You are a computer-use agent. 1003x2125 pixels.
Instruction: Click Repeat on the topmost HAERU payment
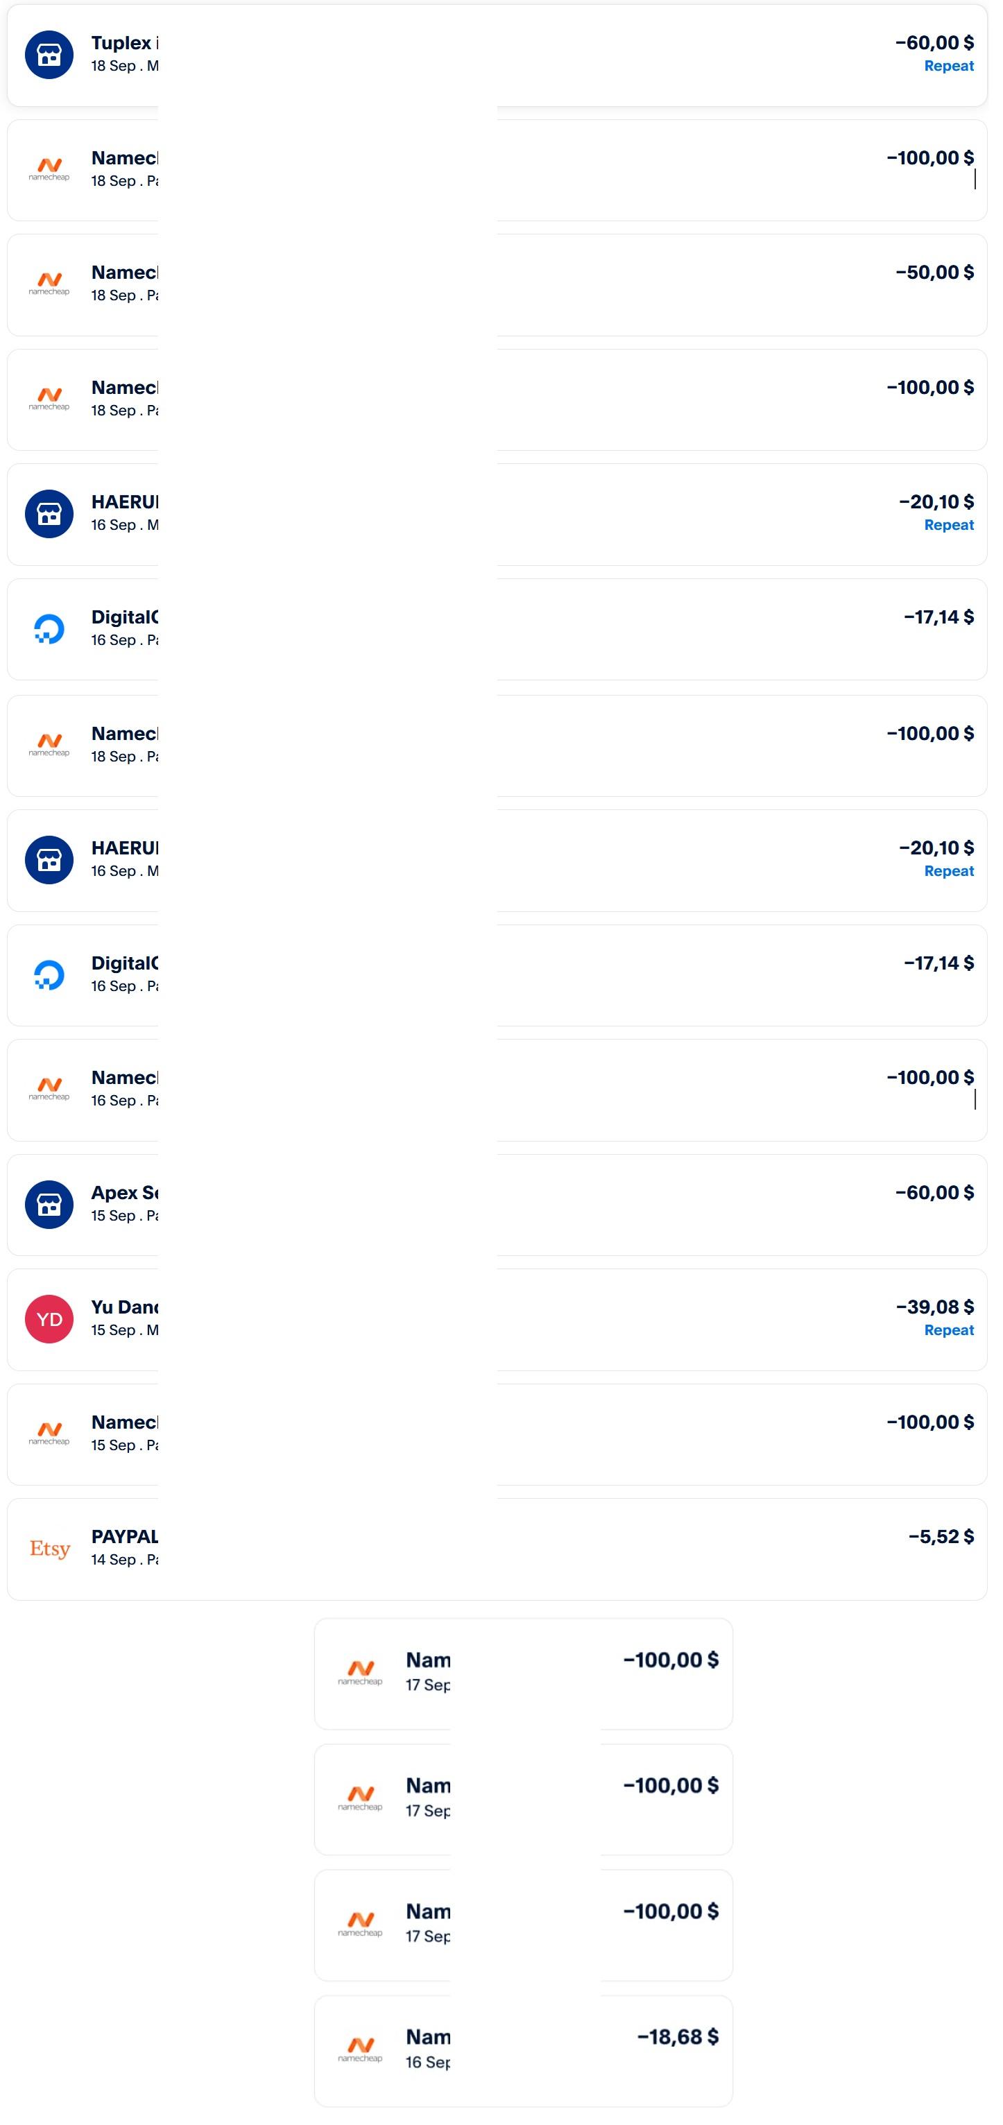pyautogui.click(x=949, y=524)
